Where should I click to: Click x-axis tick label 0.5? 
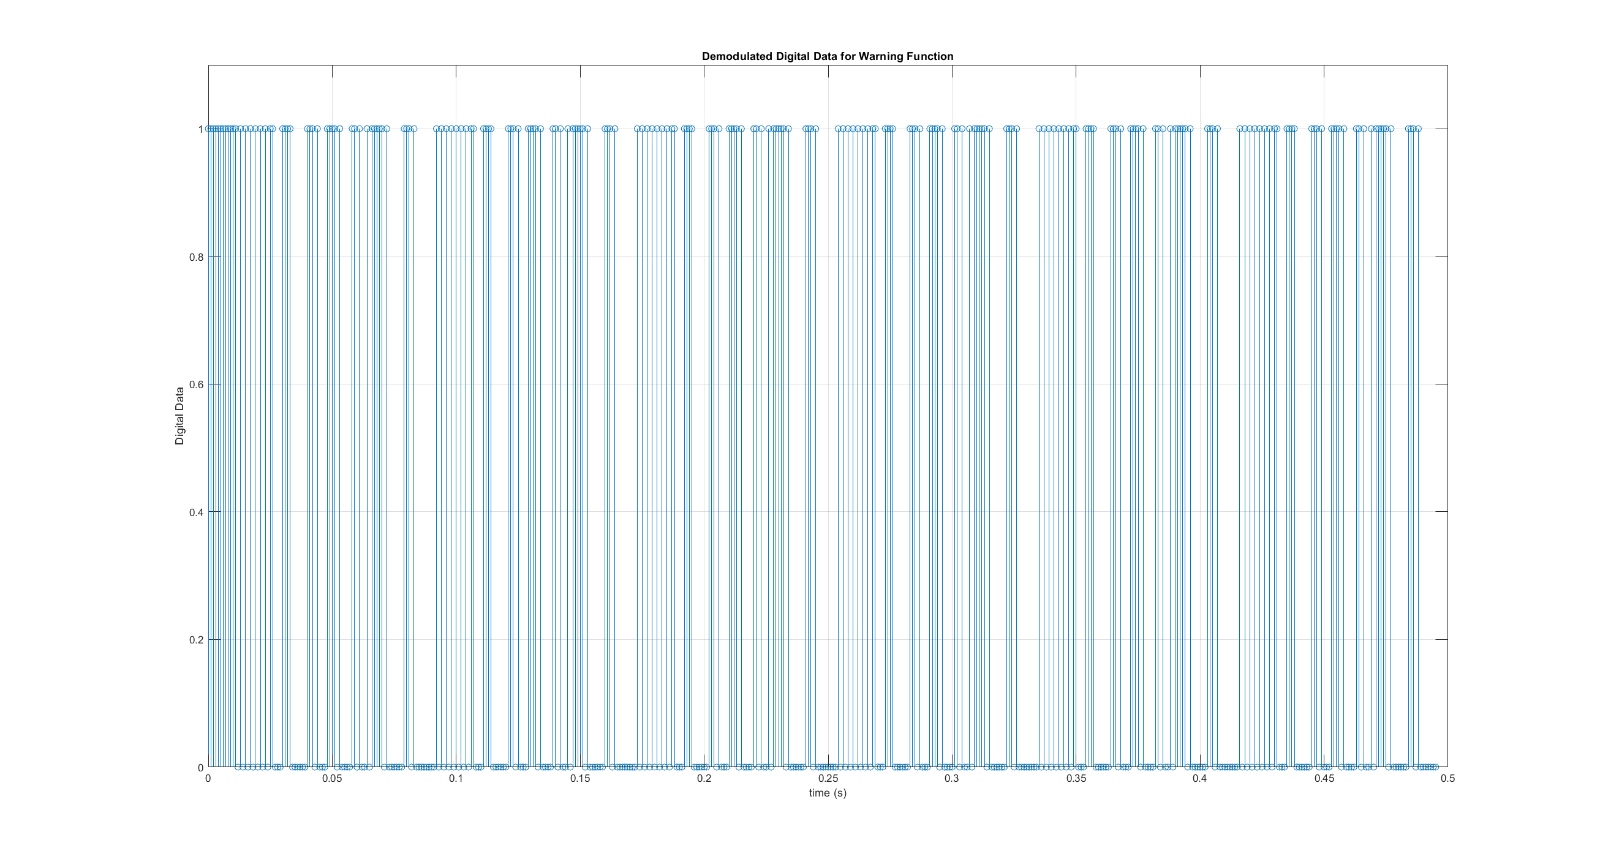click(x=1447, y=778)
